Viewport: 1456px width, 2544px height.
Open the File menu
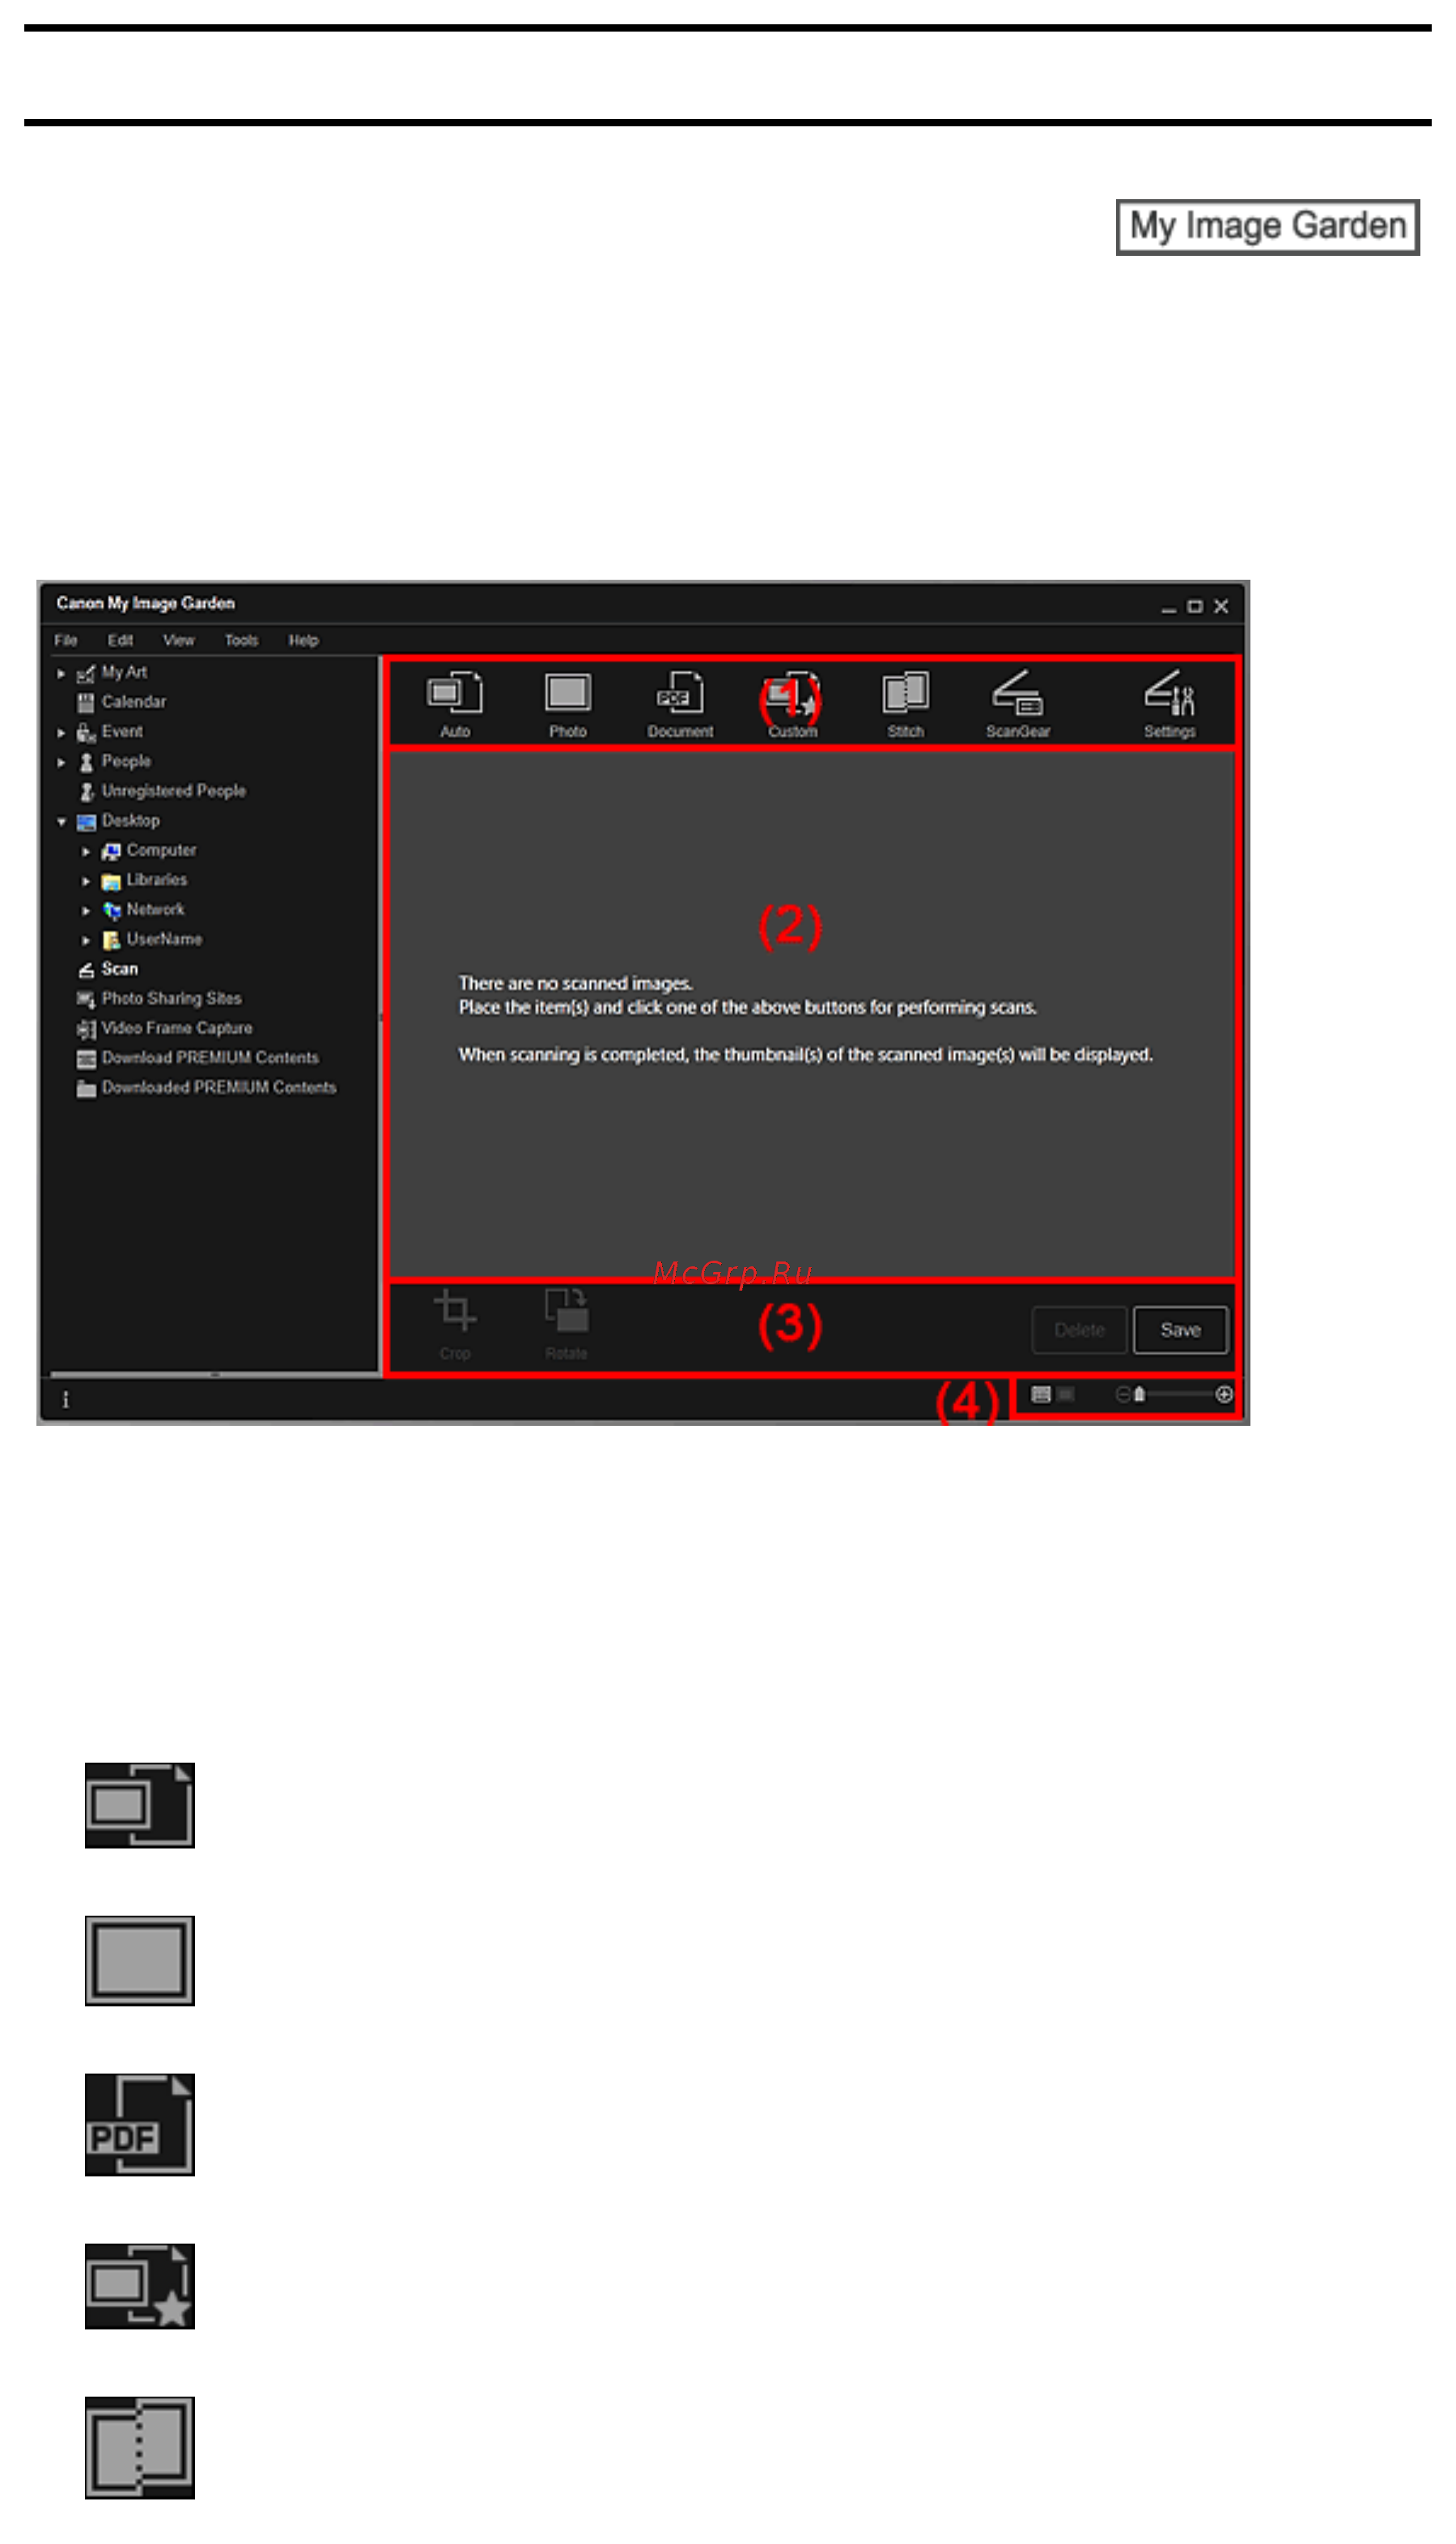(x=66, y=640)
